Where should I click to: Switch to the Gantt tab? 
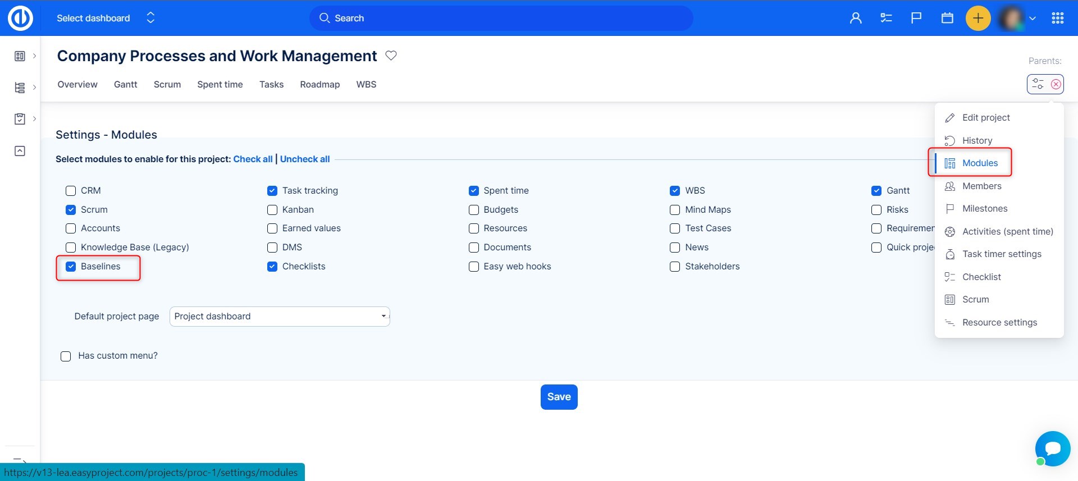pyautogui.click(x=125, y=84)
